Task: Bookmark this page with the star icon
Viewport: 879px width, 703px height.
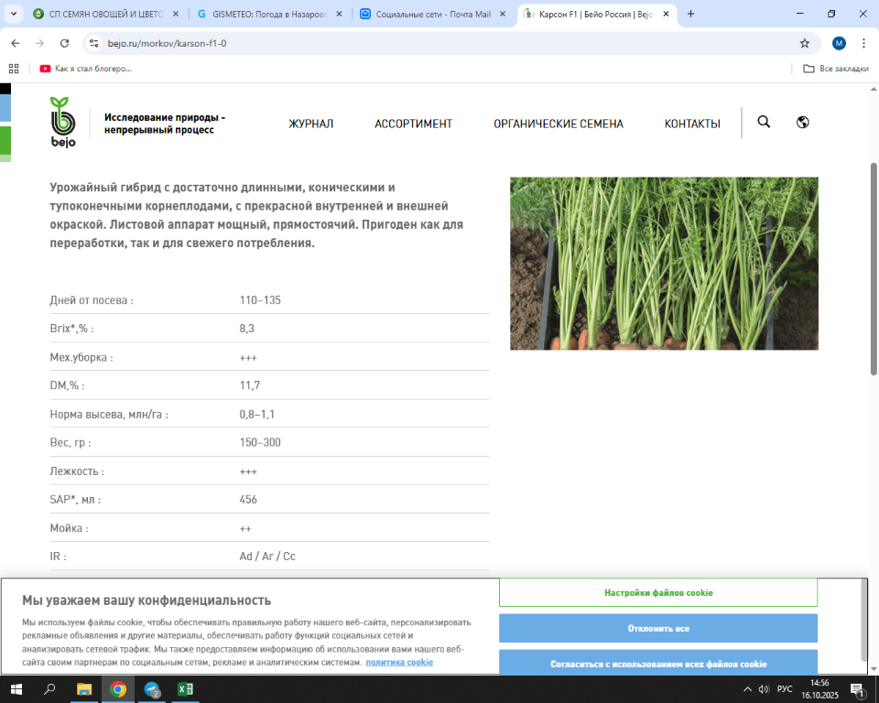Action: click(805, 43)
